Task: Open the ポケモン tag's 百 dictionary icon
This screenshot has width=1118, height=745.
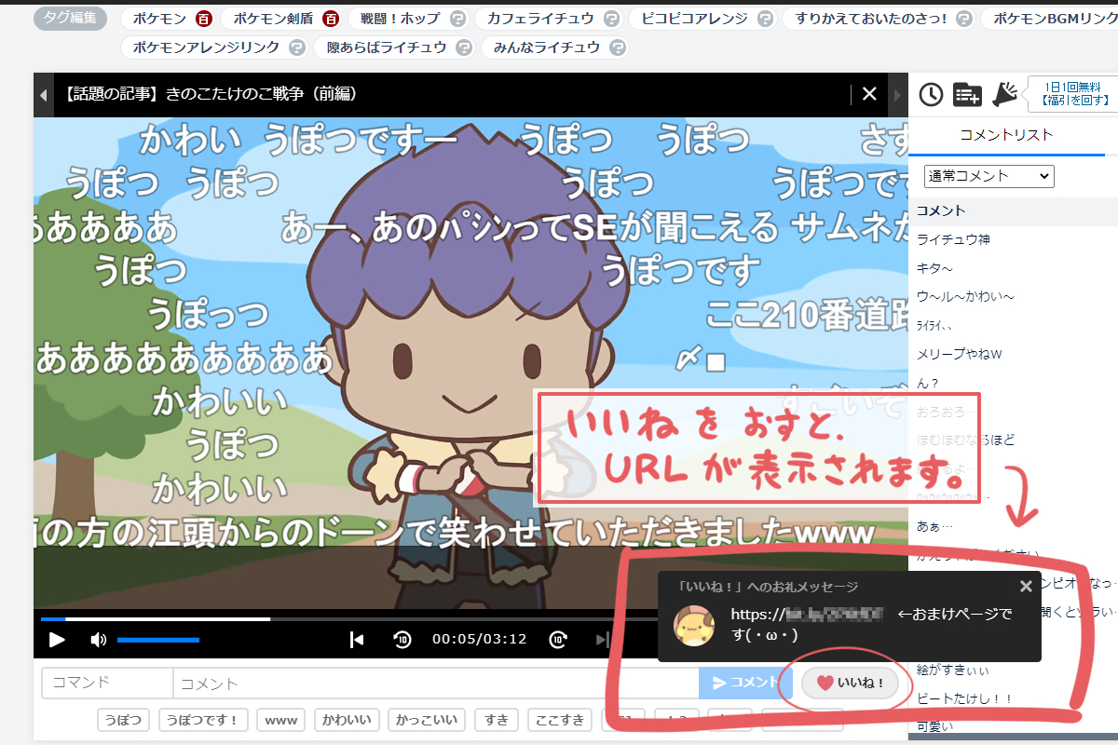Action: [x=204, y=19]
